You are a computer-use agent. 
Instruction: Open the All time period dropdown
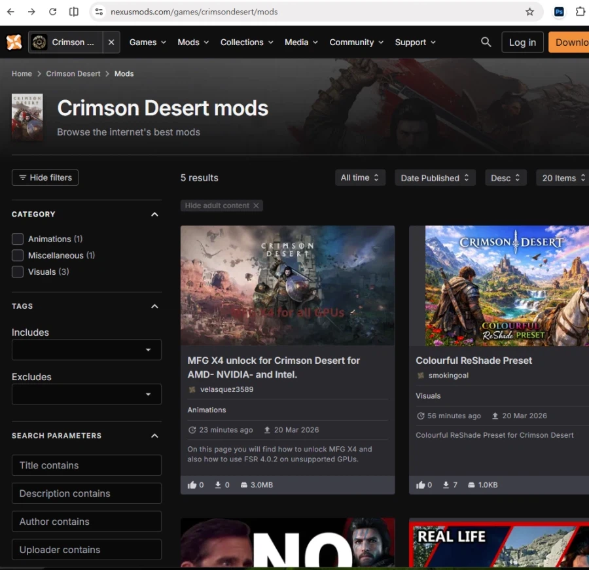point(359,178)
